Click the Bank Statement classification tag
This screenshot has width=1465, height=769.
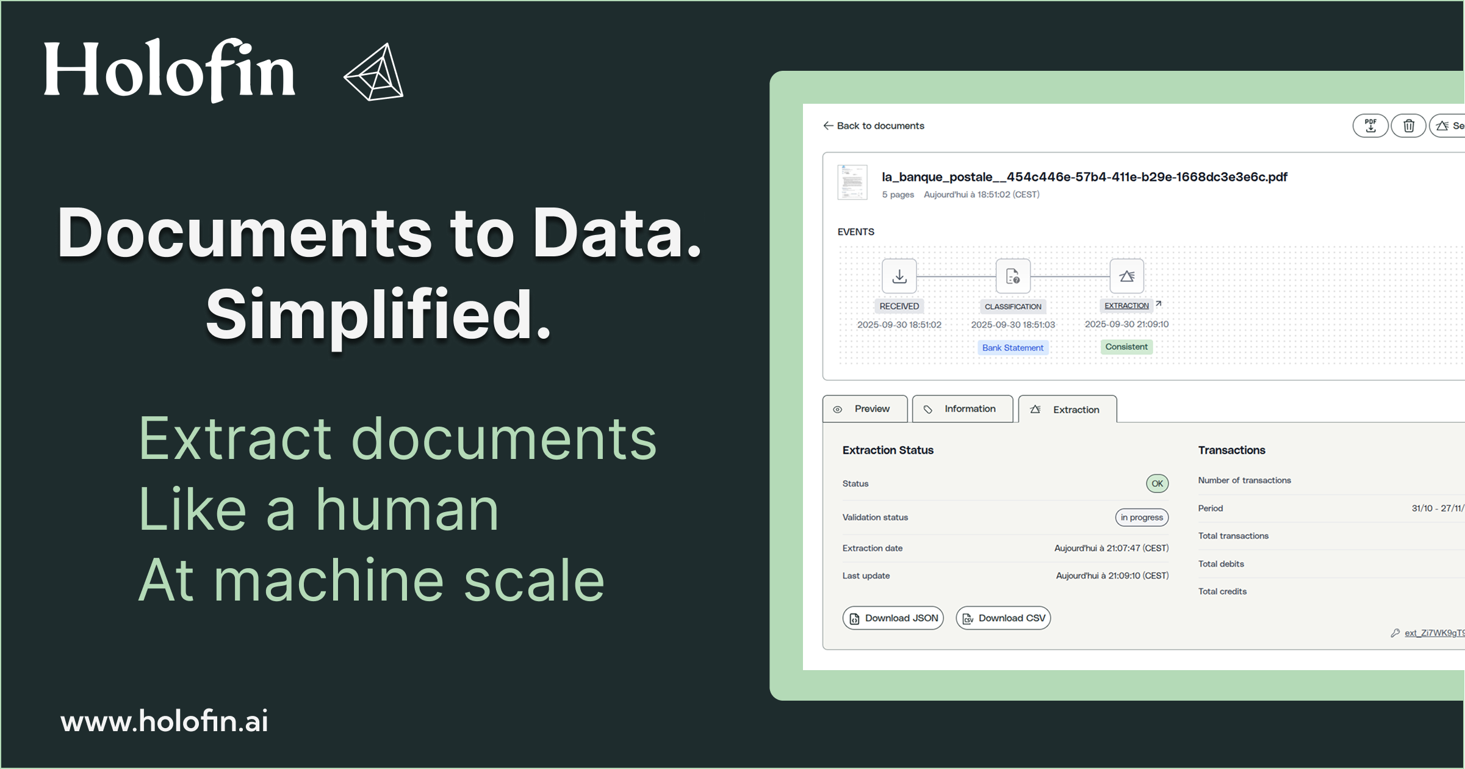1012,348
